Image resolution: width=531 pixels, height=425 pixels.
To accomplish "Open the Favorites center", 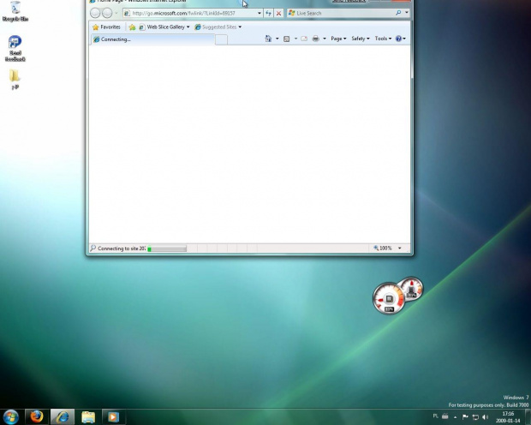I will click(106, 27).
